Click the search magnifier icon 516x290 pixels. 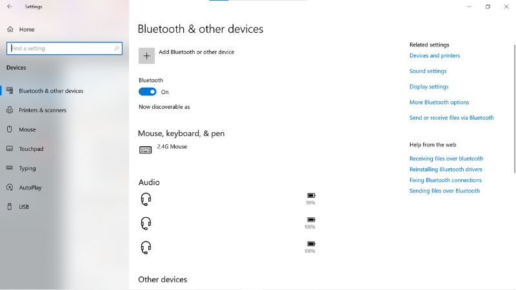(116, 48)
